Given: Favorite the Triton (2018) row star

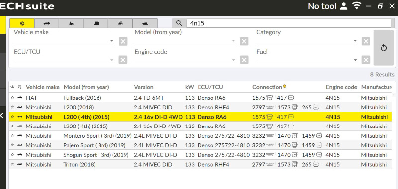Looking at the screenshot, I should 12,165.
